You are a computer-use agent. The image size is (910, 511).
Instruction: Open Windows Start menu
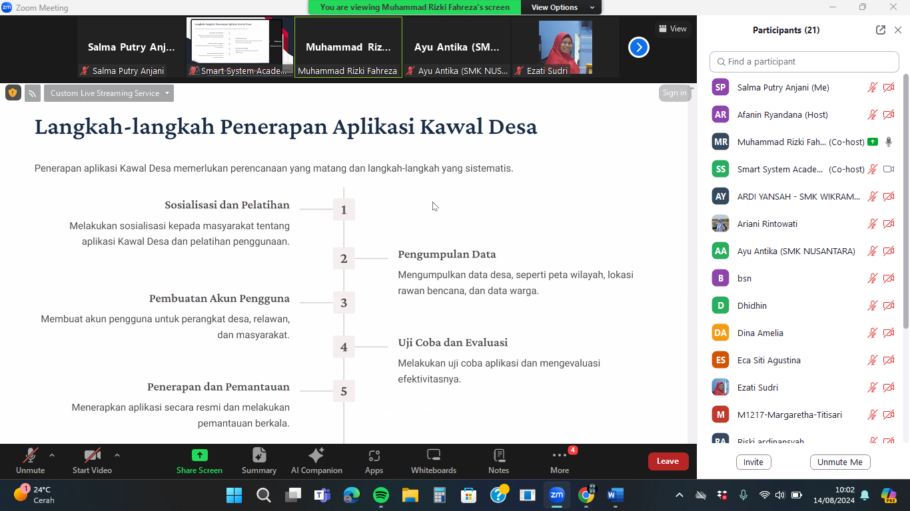coord(234,495)
